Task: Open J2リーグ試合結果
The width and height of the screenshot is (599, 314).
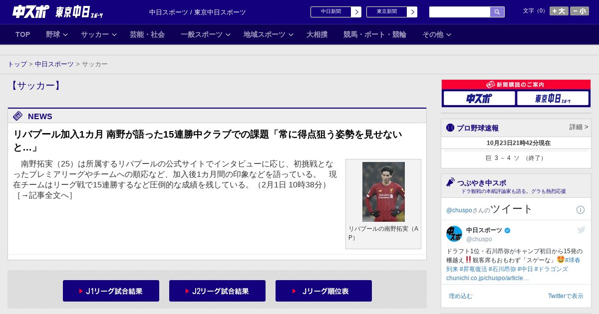Action: click(x=217, y=291)
